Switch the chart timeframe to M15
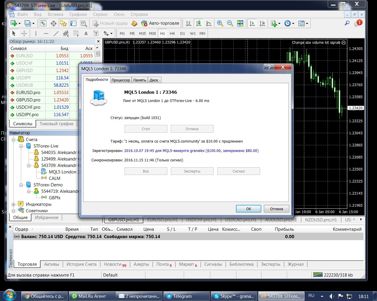Screen dimensions: 377x301 tap(142, 33)
